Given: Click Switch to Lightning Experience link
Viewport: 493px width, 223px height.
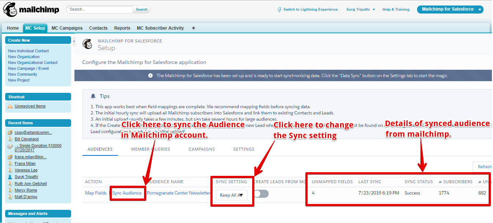Looking at the screenshot, I should tap(310, 10).
